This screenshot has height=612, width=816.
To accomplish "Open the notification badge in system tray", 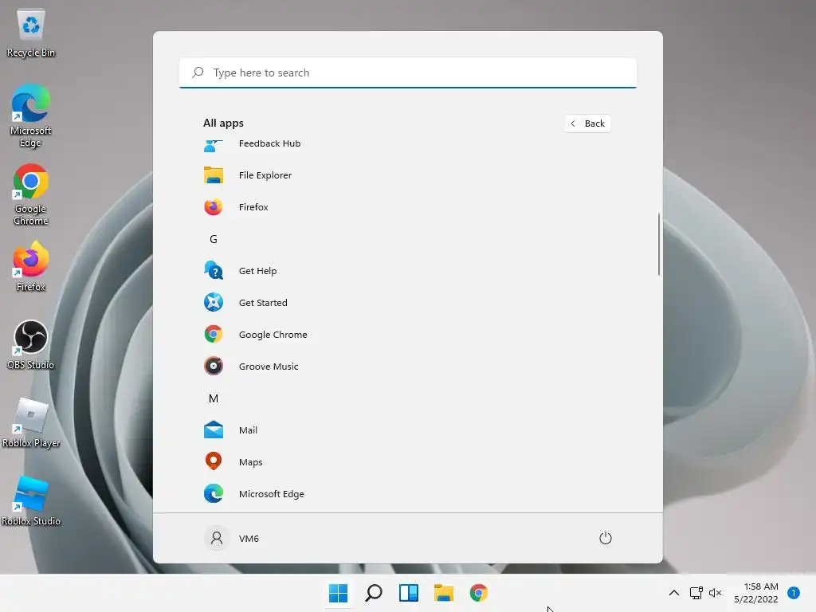I will [x=794, y=593].
